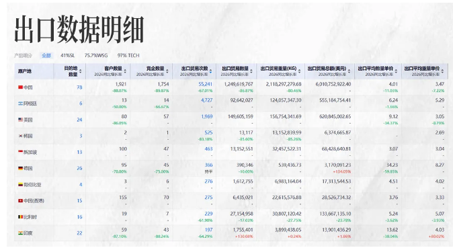Open export trade count 4,727 link
Viewport: 453px width, 248px height.
[206, 100]
